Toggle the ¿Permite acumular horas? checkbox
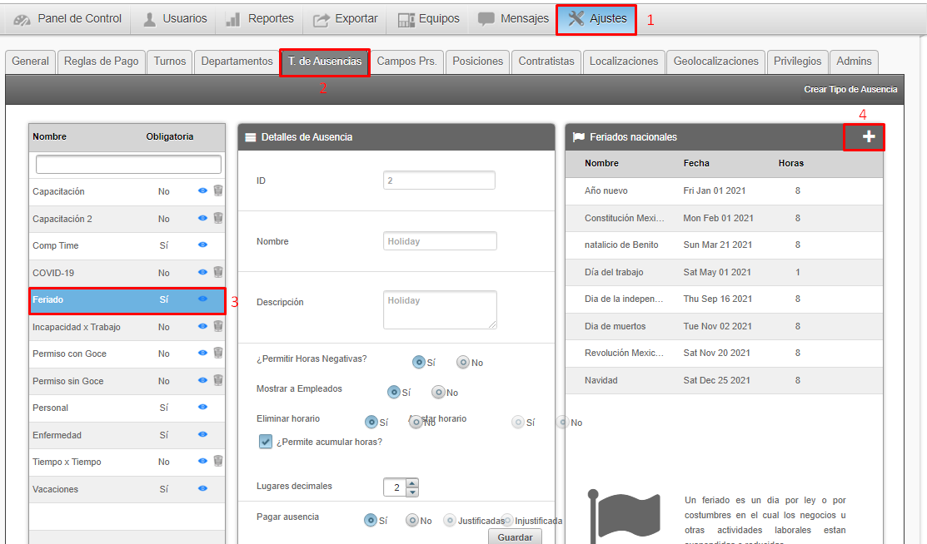Screen dimensions: 927x544 coord(266,442)
